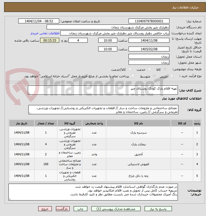
Task: Click the شرح کلی نیاز text area
Action: click(103, 90)
